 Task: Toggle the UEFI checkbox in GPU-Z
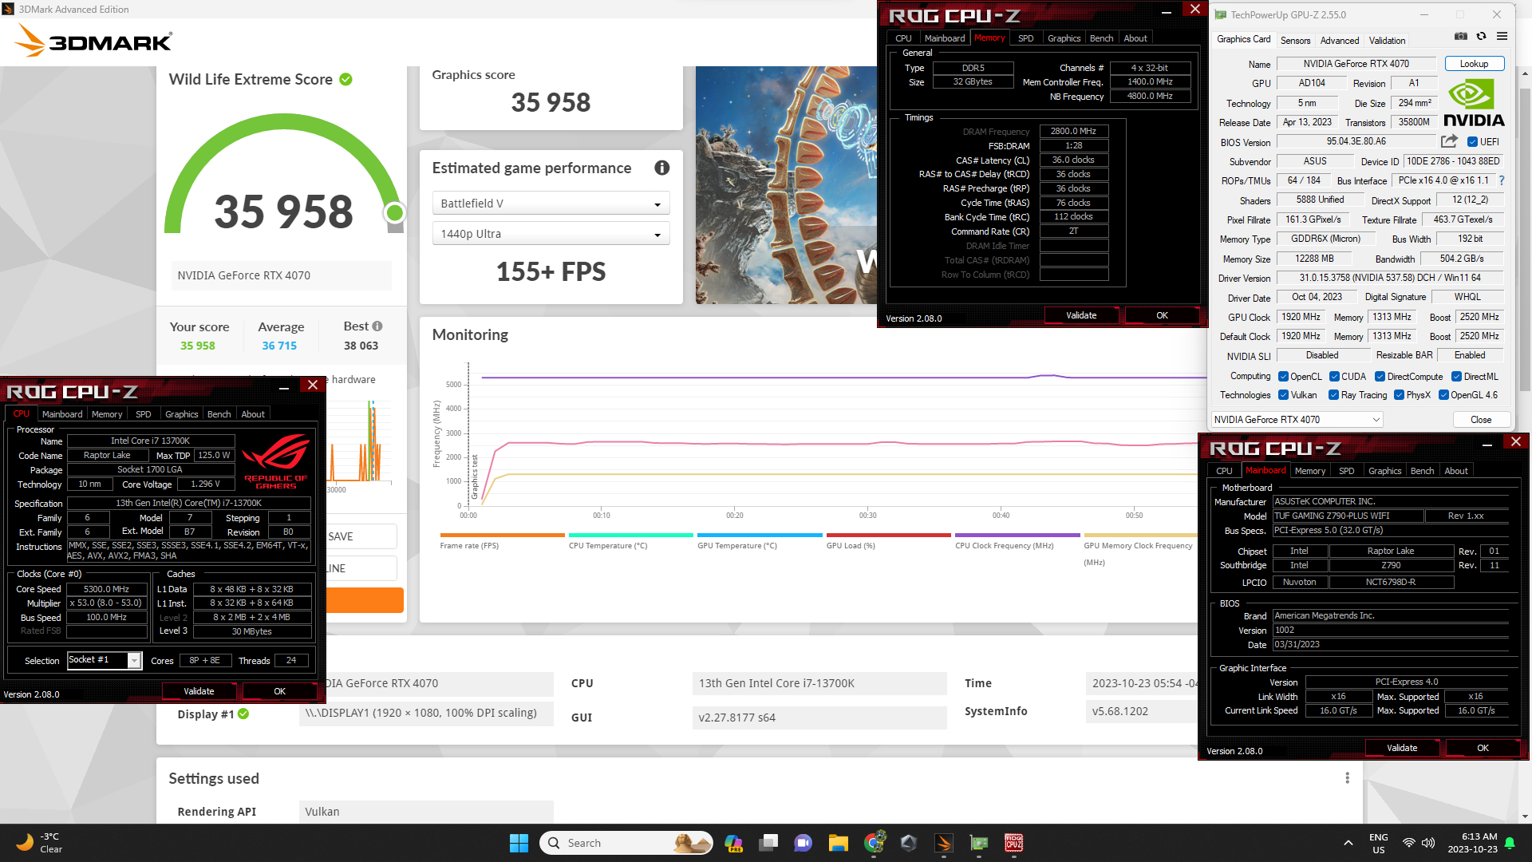1473,142
